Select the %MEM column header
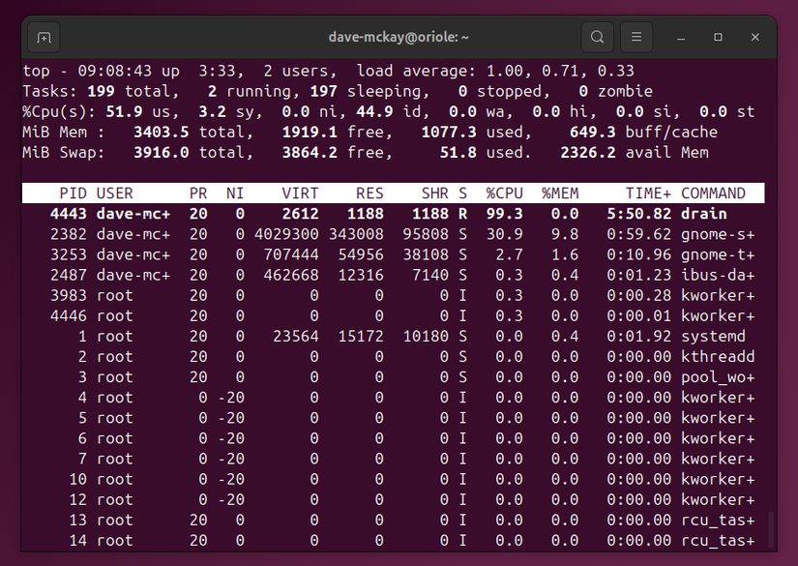This screenshot has height=566, width=798. pos(559,193)
